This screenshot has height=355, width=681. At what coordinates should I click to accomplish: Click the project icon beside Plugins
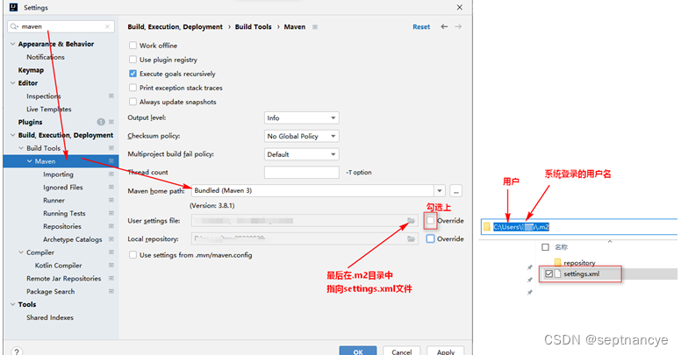[111, 122]
